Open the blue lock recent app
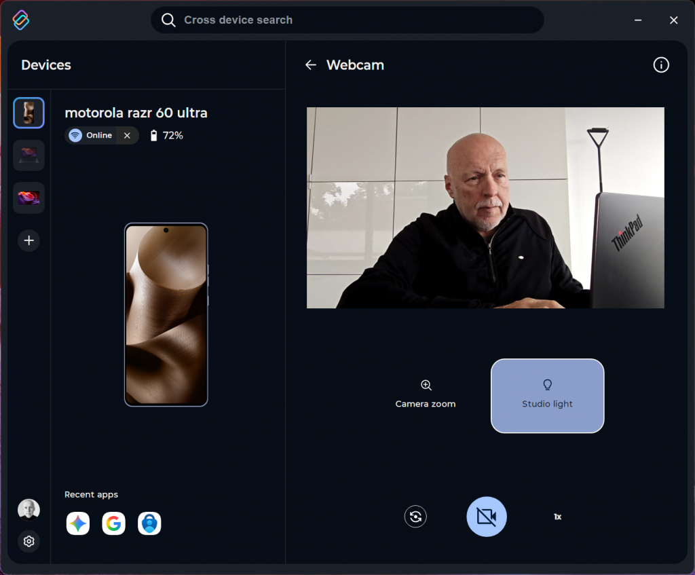695x575 pixels. pyautogui.click(x=149, y=523)
